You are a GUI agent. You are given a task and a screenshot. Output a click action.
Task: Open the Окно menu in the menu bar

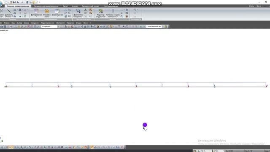click(x=86, y=23)
